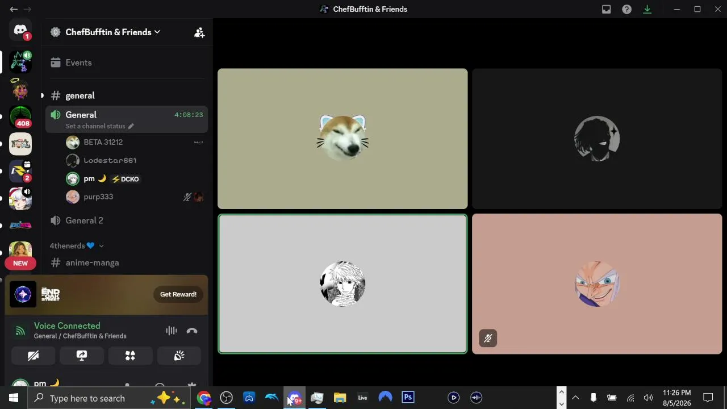Click the microphone icon in the system tray

coord(594,398)
